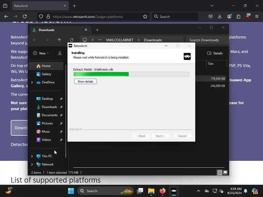Screen dimensions: 263x197
Task: Click the RetroArch logo in the installer header
Action: tap(187, 56)
